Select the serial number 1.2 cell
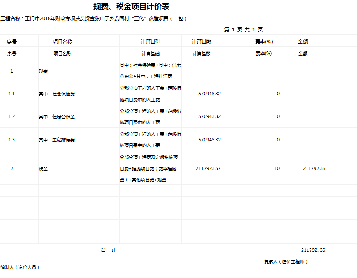Viewport: 357px width, 278px height. 12,117
